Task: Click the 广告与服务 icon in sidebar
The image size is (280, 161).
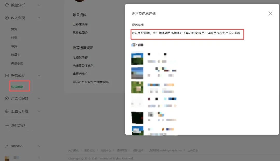Action: pos(6,98)
